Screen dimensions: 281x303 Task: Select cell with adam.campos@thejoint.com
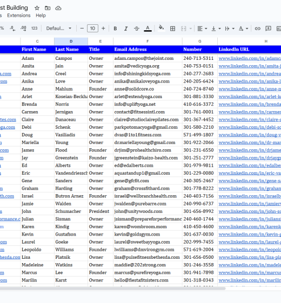tap(148, 58)
